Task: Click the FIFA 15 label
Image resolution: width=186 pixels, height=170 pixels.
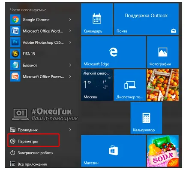Action: pyautogui.click(x=29, y=54)
